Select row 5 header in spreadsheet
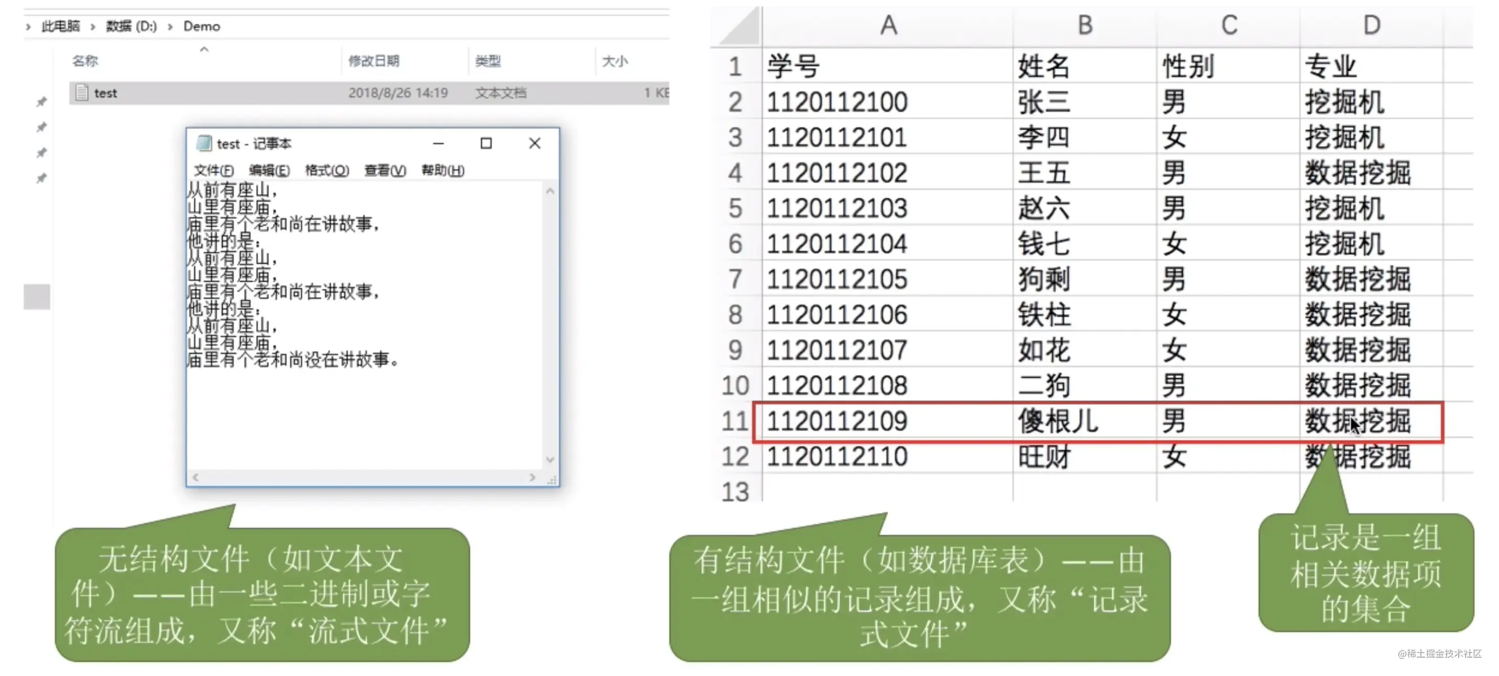This screenshot has height=676, width=1499. pos(735,208)
